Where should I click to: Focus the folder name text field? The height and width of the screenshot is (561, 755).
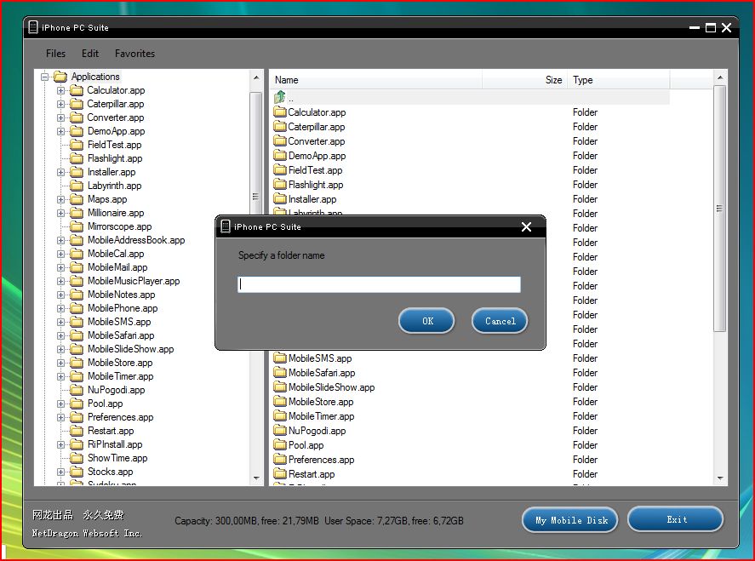pos(379,284)
